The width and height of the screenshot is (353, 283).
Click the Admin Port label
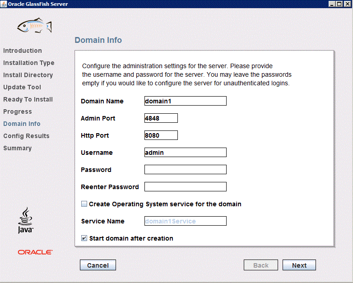tap(98, 118)
